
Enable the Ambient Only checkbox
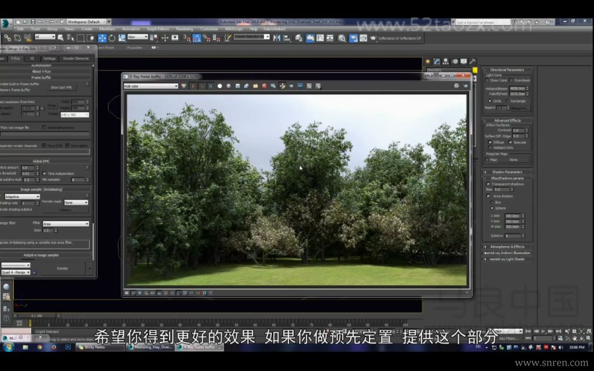490,147
